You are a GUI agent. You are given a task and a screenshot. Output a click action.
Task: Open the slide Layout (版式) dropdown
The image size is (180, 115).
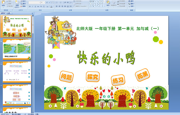(24, 1)
